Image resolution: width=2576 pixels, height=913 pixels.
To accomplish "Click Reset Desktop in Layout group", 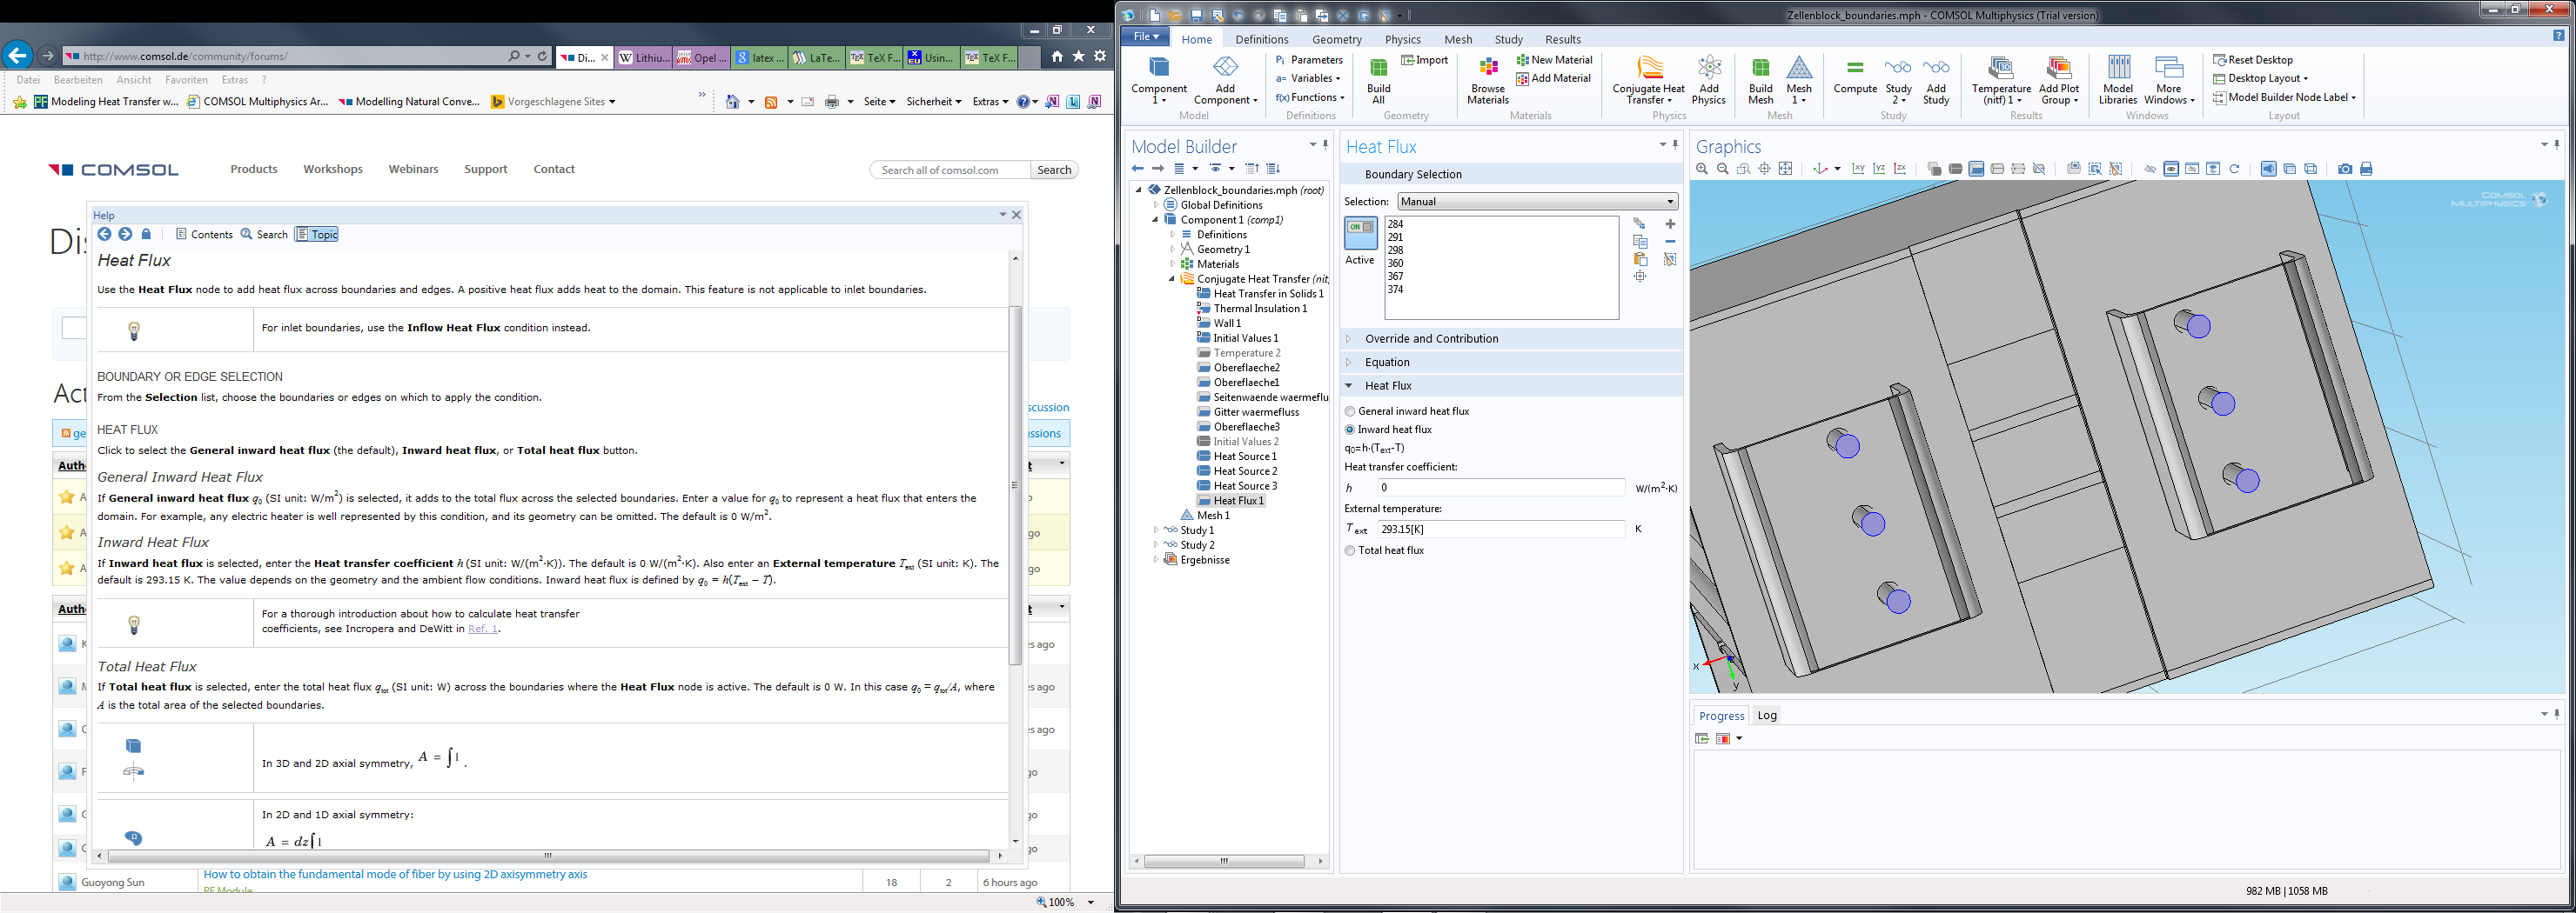I will (2253, 60).
